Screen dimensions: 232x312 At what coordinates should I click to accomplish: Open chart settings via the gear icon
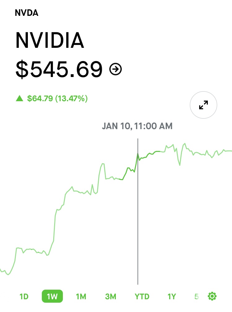[212, 296]
